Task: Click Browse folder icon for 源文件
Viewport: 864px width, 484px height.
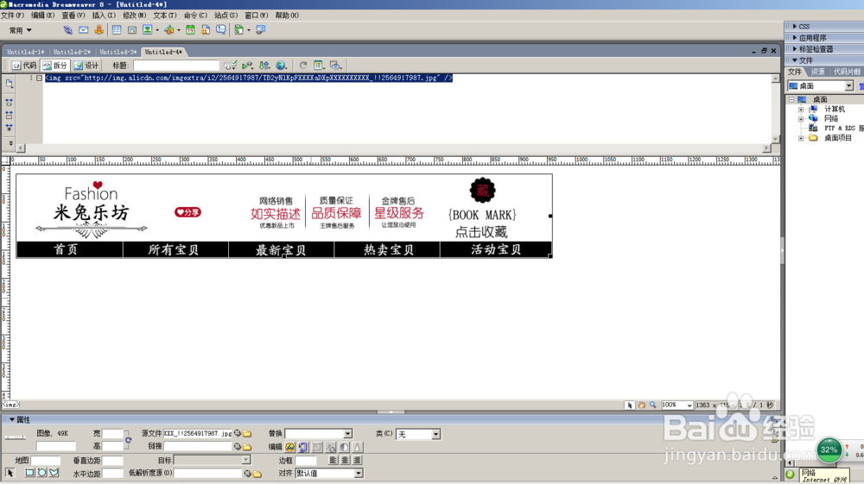Action: tap(247, 433)
